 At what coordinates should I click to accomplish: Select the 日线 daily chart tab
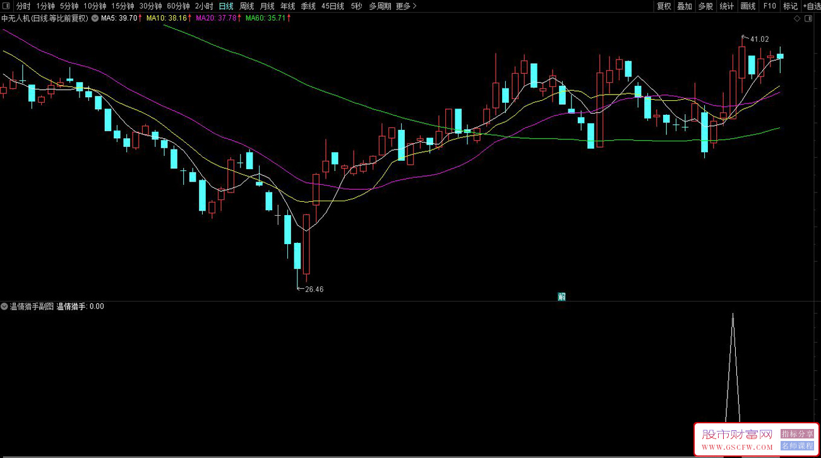pyautogui.click(x=226, y=6)
